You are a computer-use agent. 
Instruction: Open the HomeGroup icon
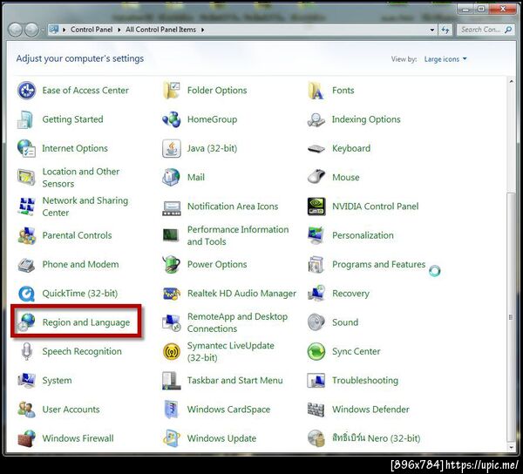tap(172, 119)
